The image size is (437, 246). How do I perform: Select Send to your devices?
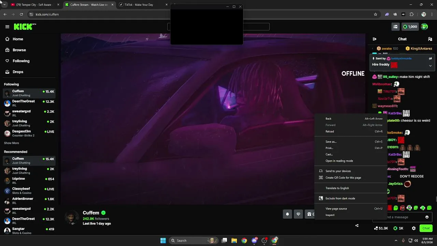(x=351, y=171)
